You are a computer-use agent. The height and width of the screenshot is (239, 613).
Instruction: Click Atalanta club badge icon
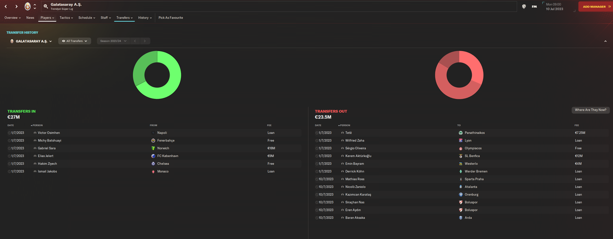tap(461, 187)
